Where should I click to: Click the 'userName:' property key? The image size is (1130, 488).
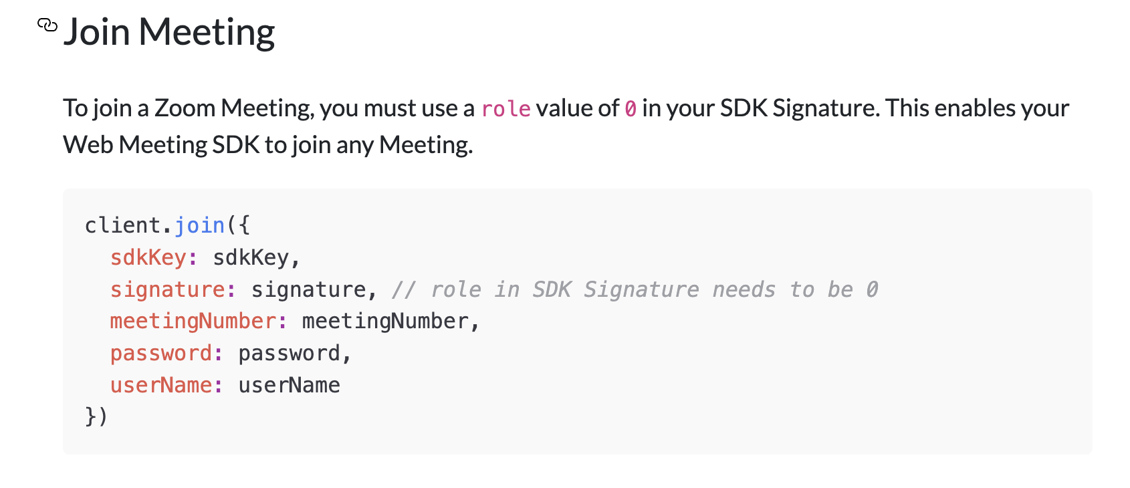166,385
